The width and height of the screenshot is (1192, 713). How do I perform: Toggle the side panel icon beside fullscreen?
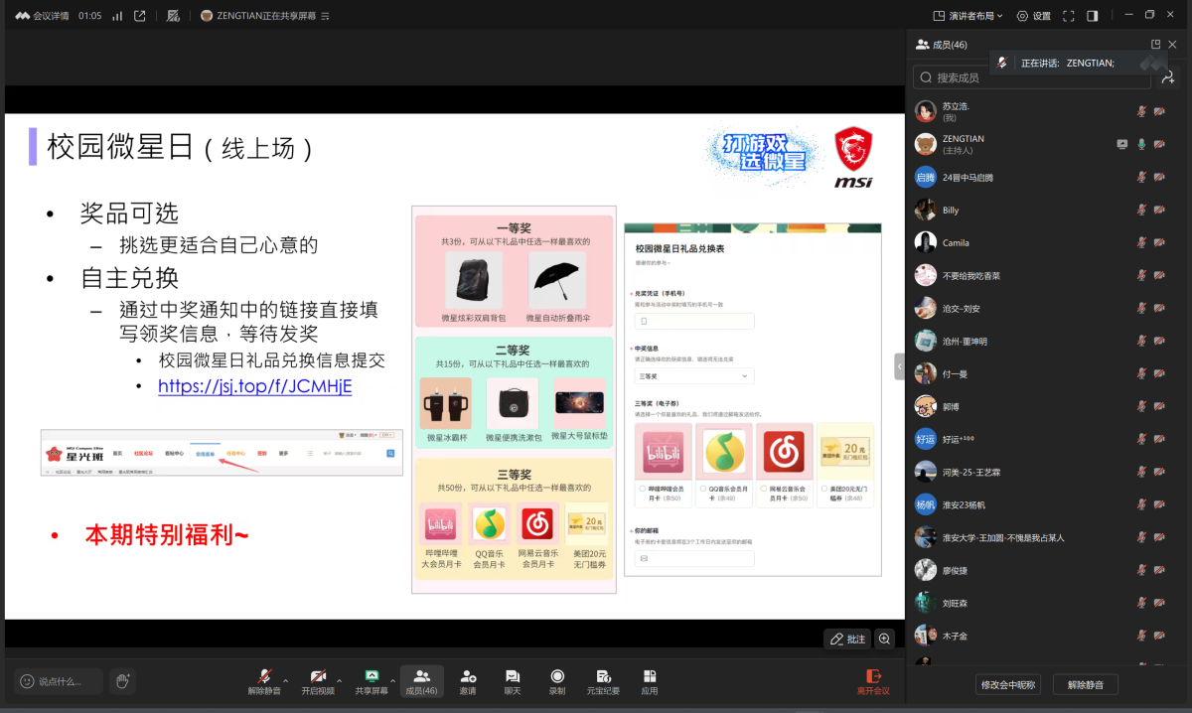(1093, 16)
